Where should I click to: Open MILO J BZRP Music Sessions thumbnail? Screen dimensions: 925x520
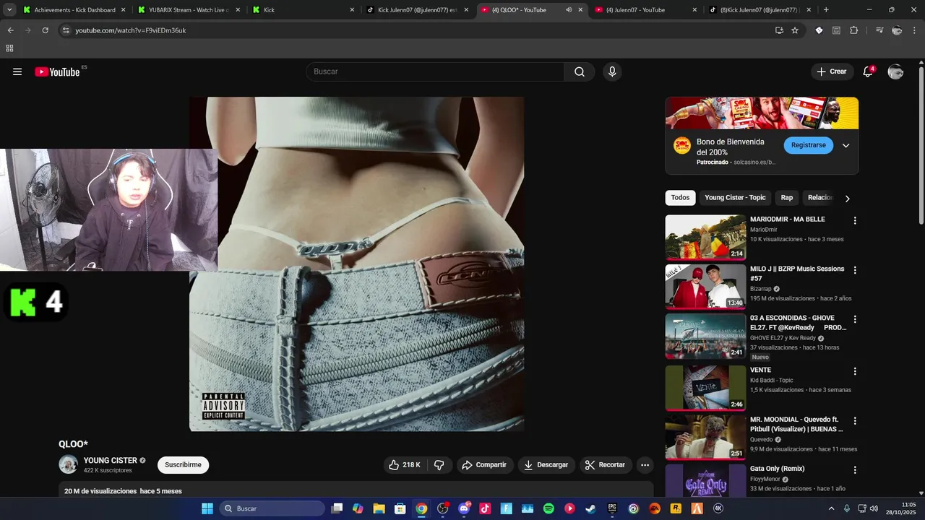(705, 287)
